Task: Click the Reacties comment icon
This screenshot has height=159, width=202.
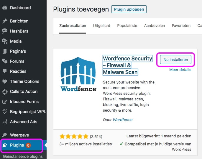Action: click(x=5, y=71)
